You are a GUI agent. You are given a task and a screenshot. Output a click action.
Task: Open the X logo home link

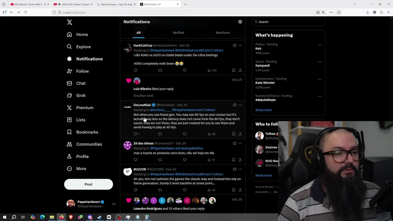(x=69, y=22)
